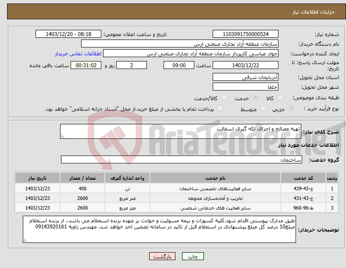Click the quantity 400 cell

82,188
